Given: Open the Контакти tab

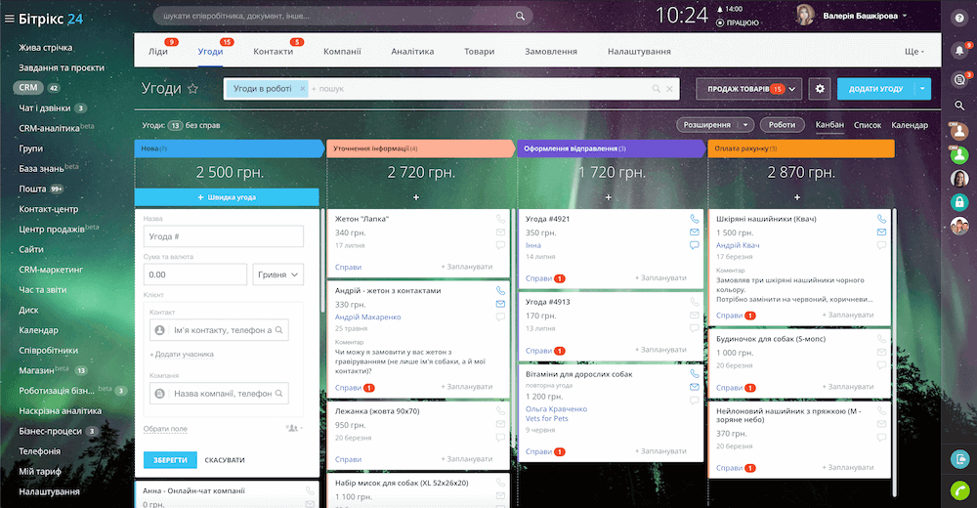Looking at the screenshot, I should point(273,51).
